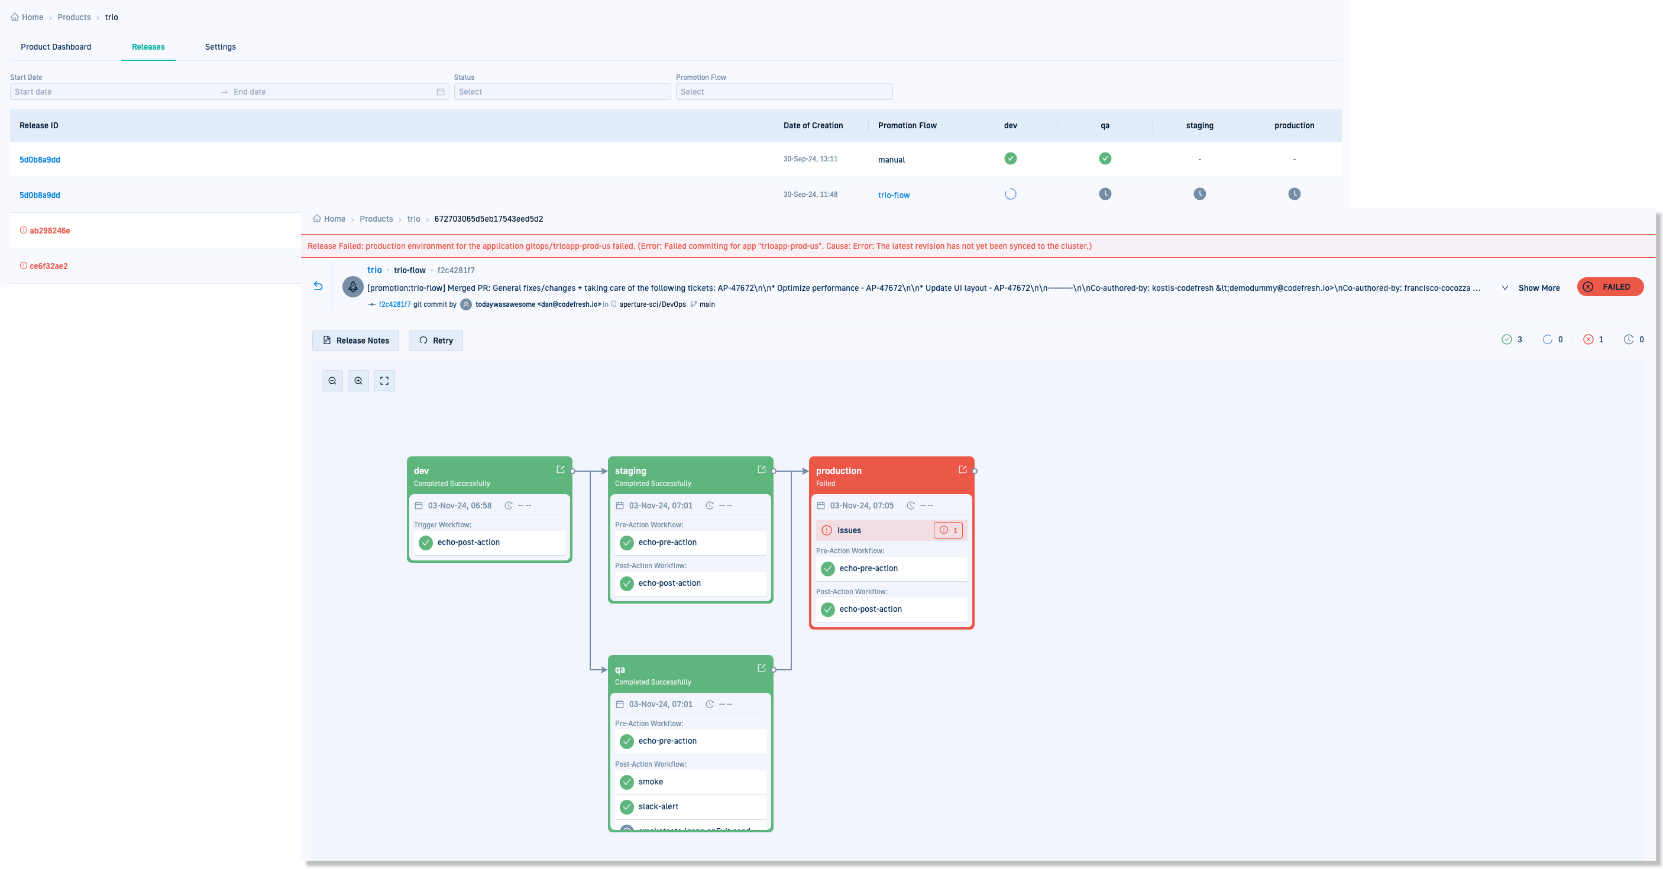Click the production Issues row
The height and width of the screenshot is (869, 1663).
click(x=891, y=530)
